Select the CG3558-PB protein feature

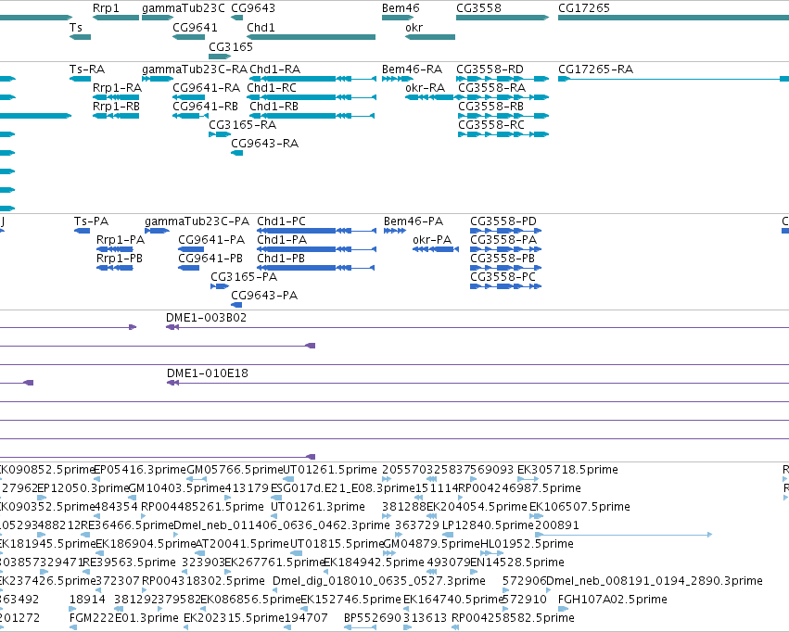[505, 268]
